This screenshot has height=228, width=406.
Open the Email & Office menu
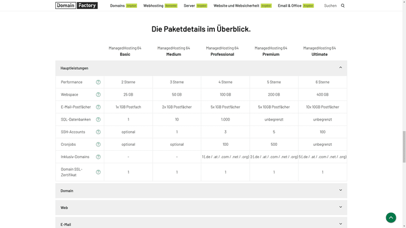coord(289,6)
